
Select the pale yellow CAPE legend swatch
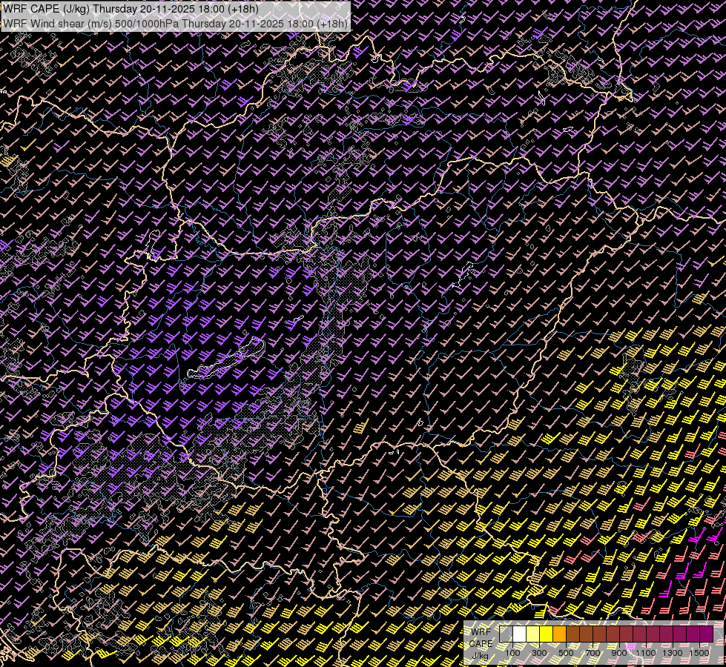[x=533, y=634]
